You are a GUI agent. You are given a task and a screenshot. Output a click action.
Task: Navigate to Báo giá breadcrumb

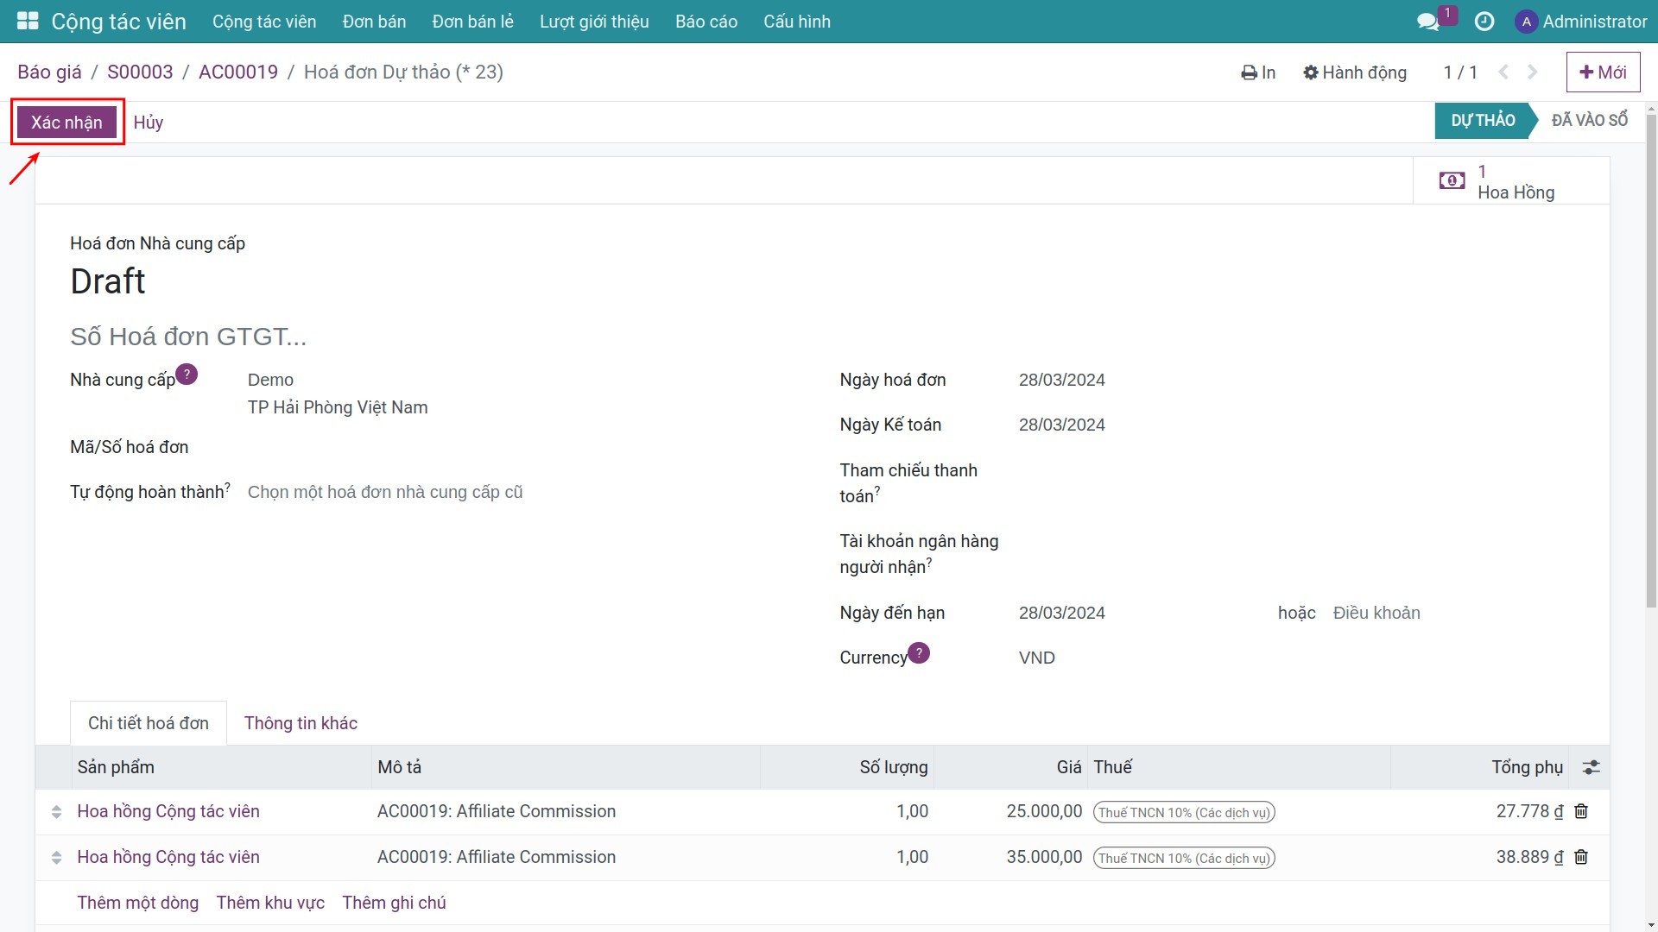[x=49, y=72]
